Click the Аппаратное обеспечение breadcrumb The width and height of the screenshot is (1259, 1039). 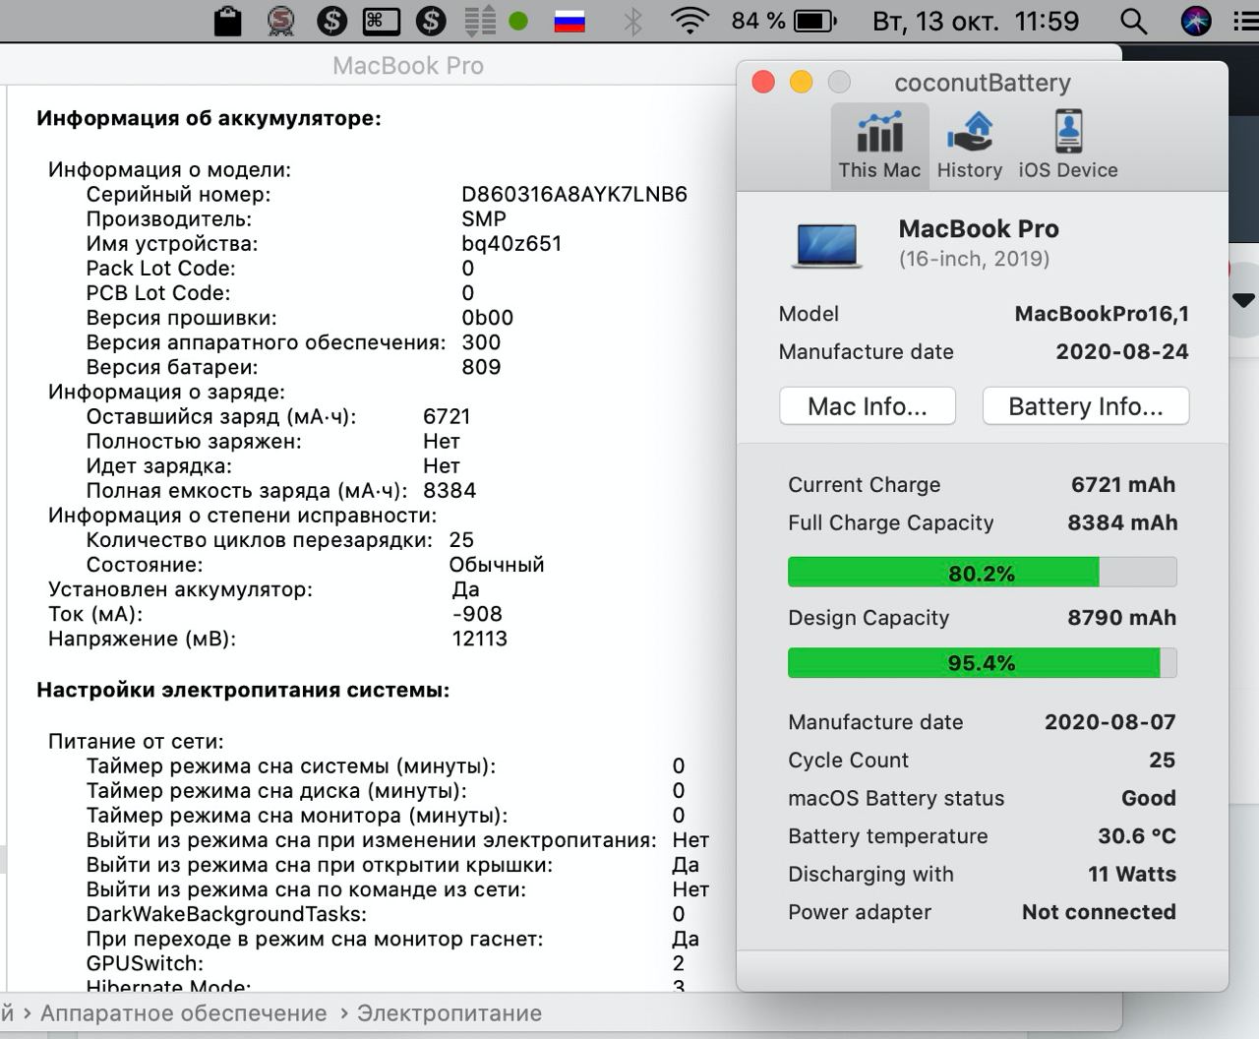click(x=184, y=1013)
